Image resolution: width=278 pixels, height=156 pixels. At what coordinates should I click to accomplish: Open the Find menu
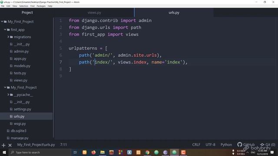(x=32, y=6)
